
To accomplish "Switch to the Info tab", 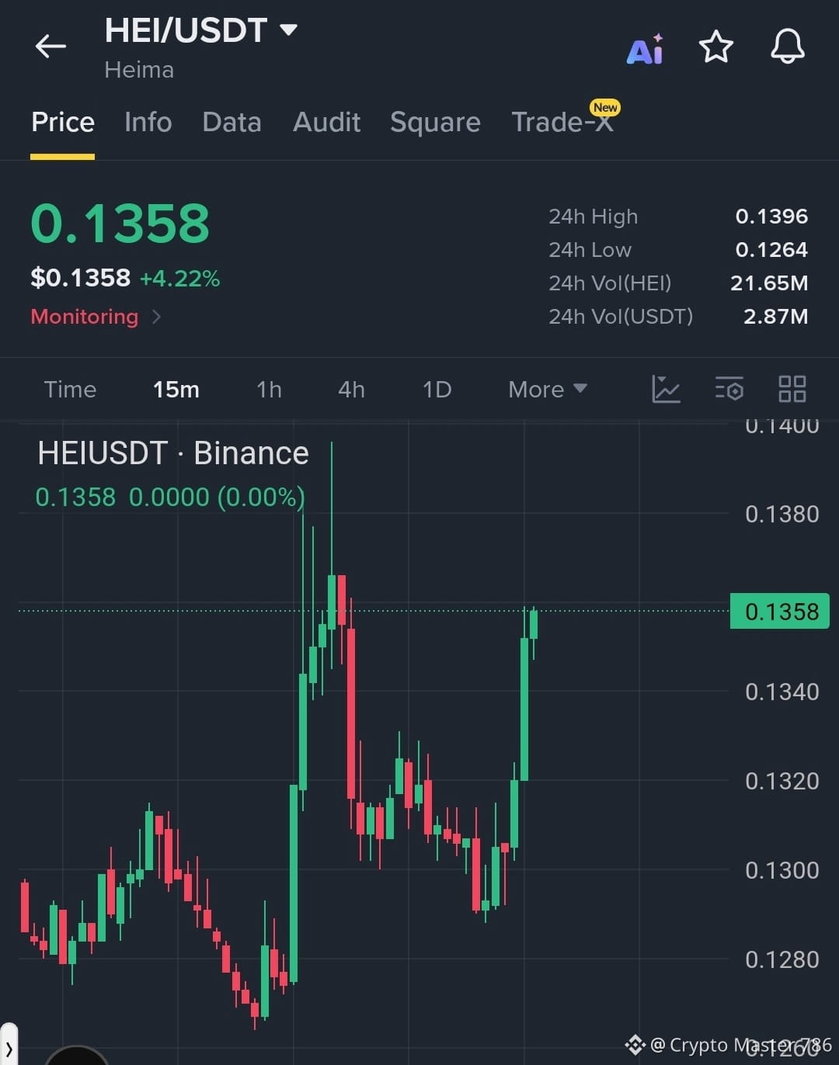I will pos(148,123).
